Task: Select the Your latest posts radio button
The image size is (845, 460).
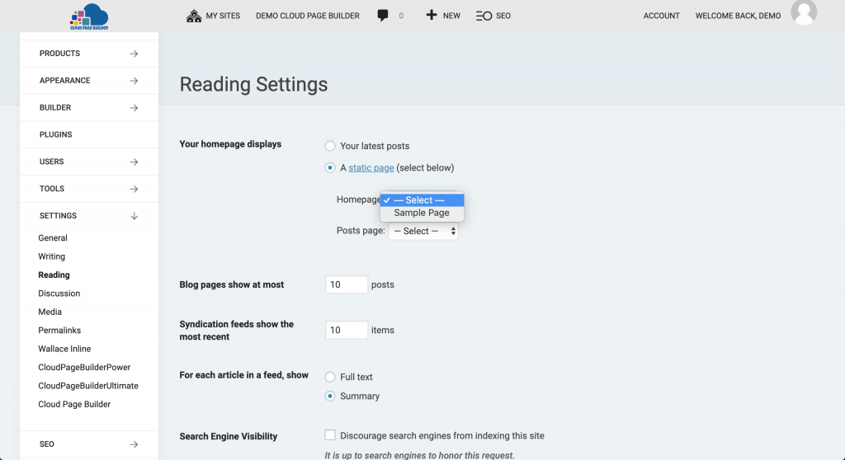Action: coord(330,146)
